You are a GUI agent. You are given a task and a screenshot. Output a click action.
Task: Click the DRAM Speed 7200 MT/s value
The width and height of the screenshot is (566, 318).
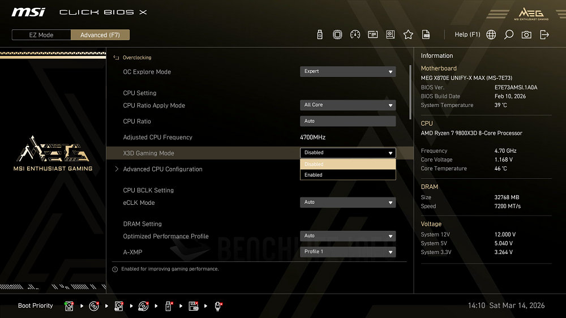[508, 207]
